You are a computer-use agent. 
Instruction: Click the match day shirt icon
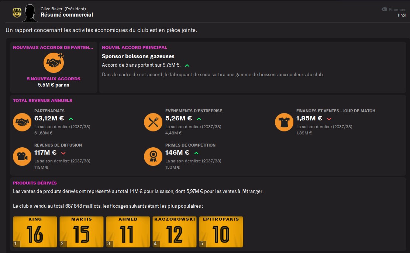[284, 122]
